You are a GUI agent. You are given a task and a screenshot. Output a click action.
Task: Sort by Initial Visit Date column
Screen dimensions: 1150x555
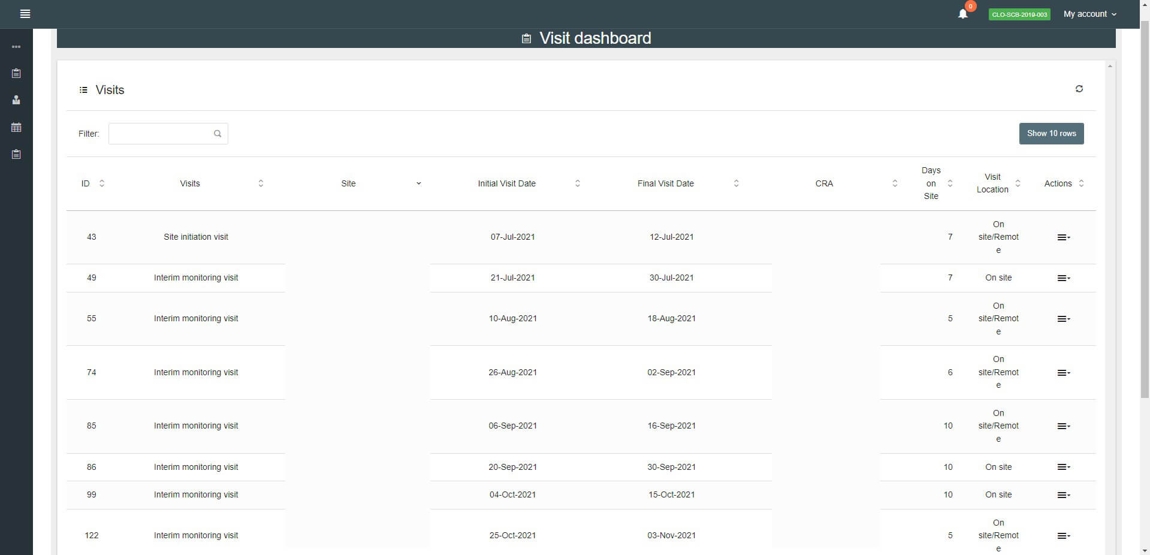578,183
